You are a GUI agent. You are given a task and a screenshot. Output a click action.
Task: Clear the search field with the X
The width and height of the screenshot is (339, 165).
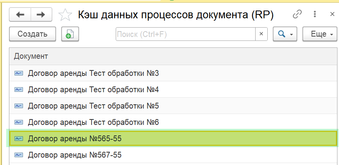pos(261,34)
